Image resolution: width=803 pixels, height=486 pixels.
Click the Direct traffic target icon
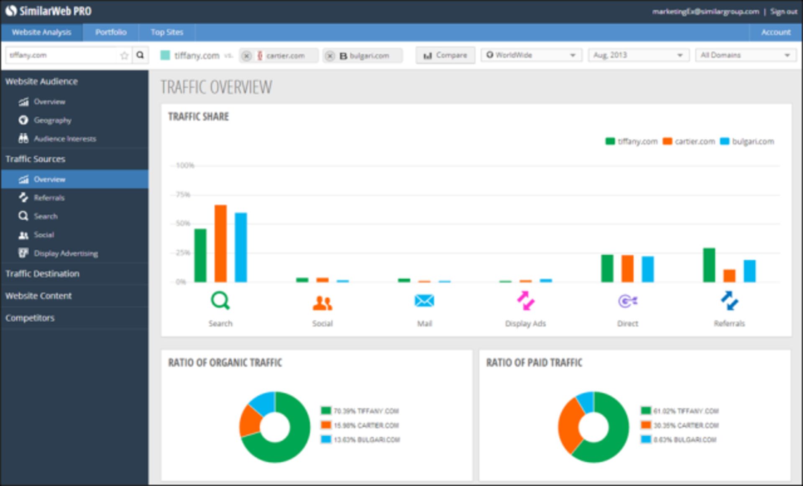click(x=627, y=301)
